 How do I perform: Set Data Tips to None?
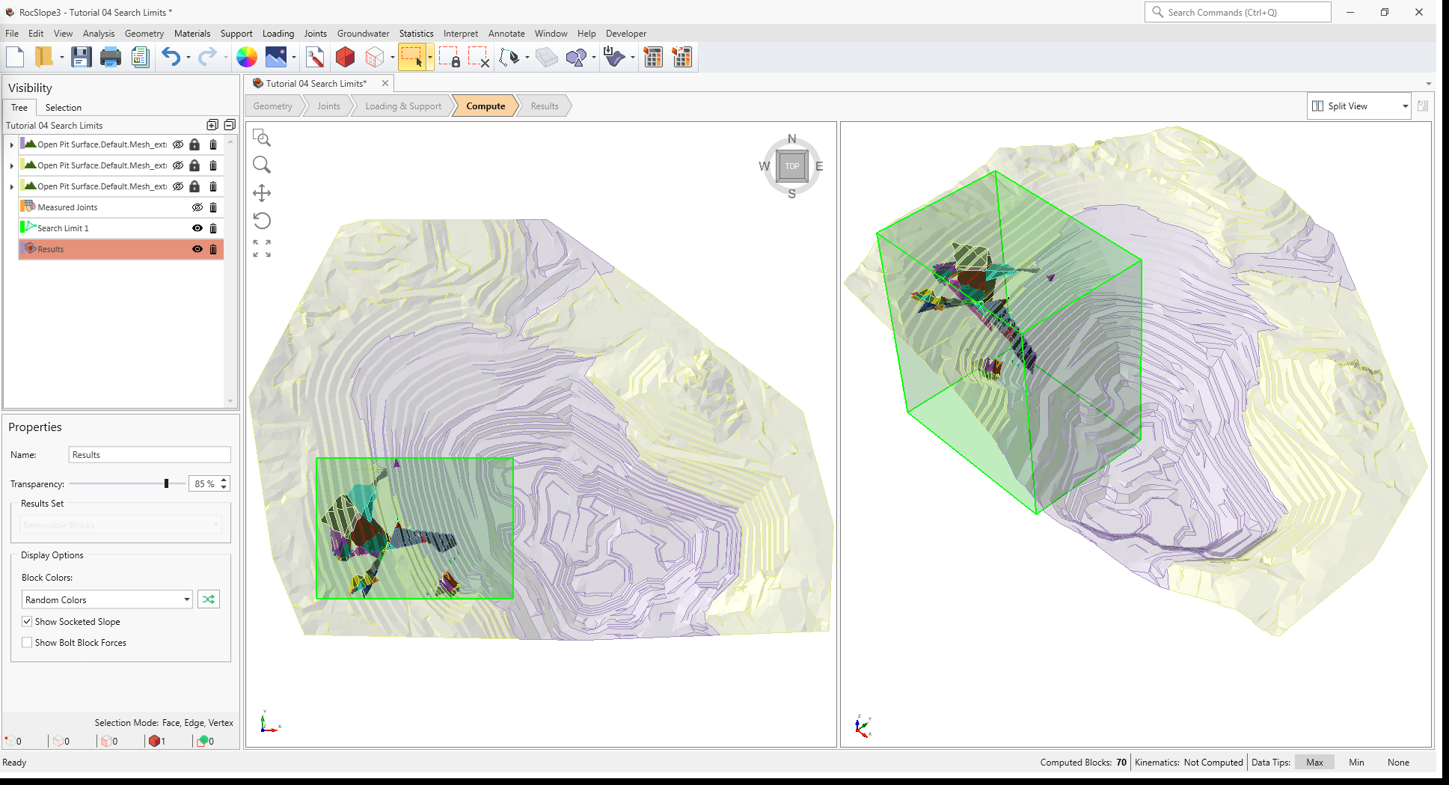click(x=1398, y=763)
